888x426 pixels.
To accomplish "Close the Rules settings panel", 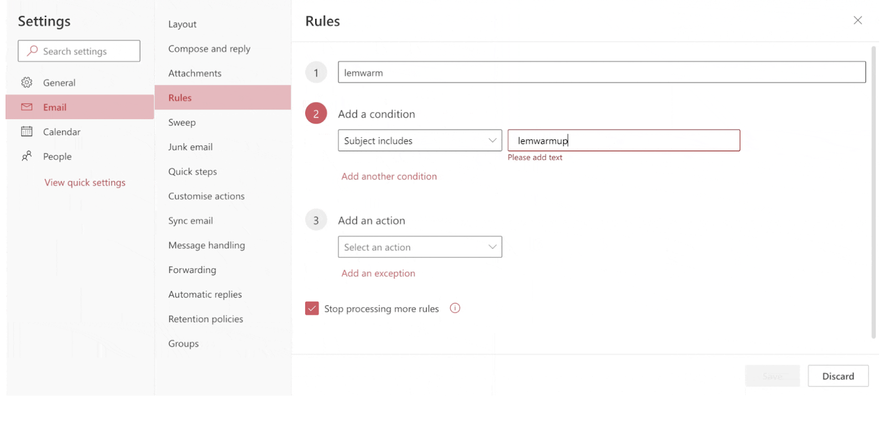I will click(x=857, y=20).
